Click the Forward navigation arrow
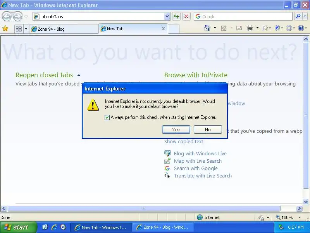 17,16
